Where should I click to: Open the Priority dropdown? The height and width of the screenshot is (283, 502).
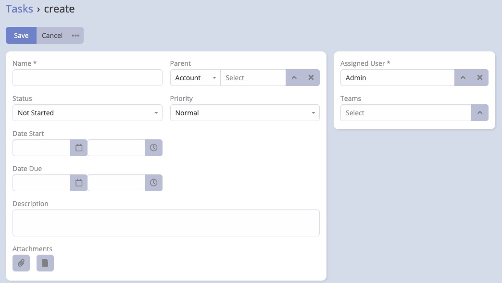244,112
